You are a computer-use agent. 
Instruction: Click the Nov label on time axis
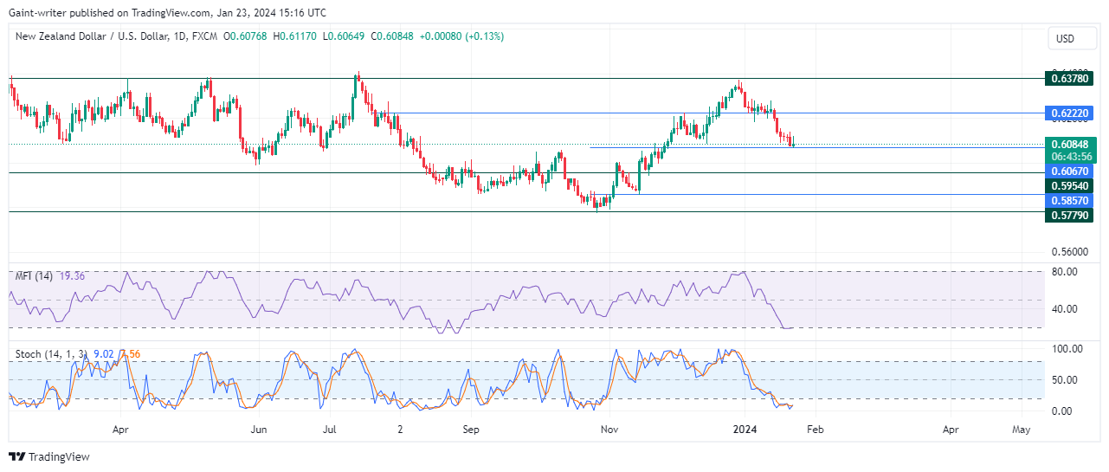tap(609, 429)
